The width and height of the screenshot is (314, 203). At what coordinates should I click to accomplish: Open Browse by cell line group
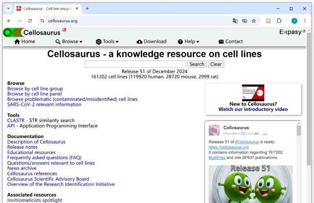[35, 89]
